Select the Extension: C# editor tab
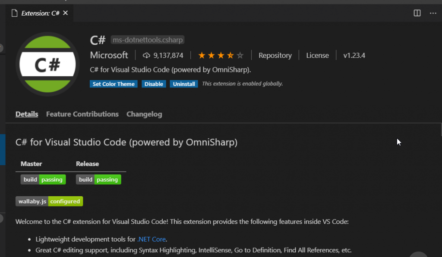 [39, 13]
